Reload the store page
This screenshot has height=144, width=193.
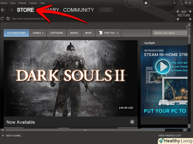pyautogui.click(x=2, y=19)
